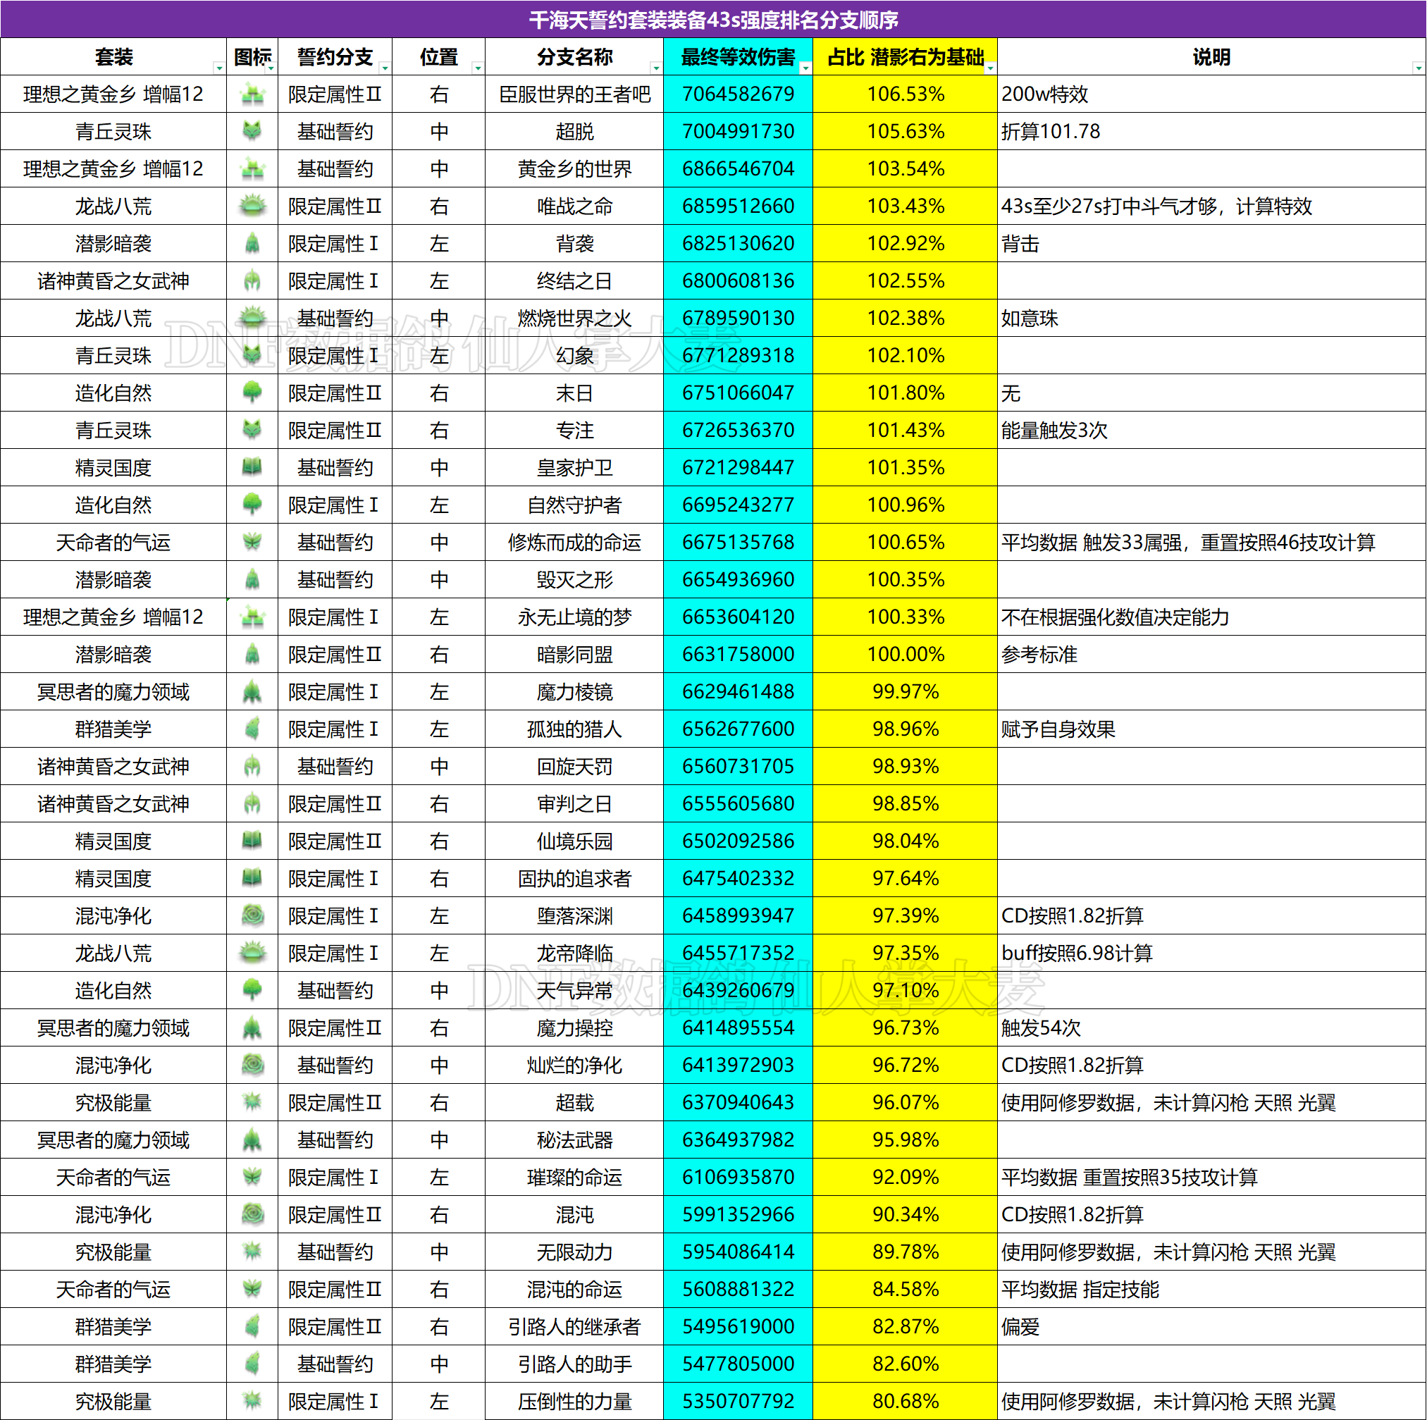Select the yellow 100.00% percentage cell
This screenshot has height=1420, width=1427.
coord(905,654)
